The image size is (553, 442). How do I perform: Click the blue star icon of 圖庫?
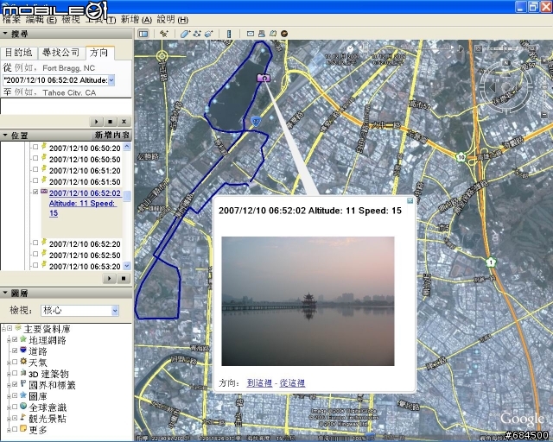[23, 395]
